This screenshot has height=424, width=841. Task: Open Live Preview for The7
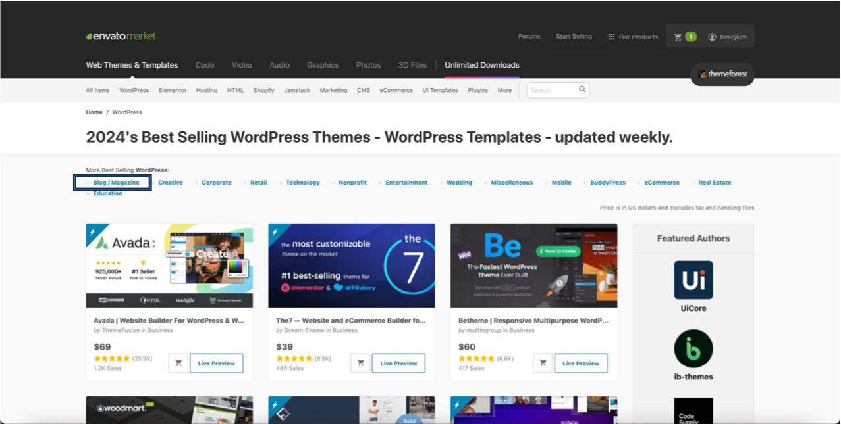[398, 364]
